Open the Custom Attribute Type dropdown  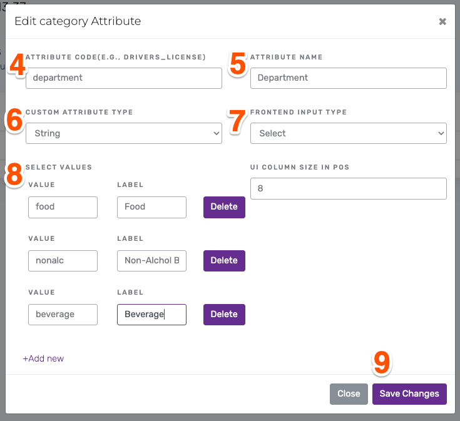(x=124, y=133)
